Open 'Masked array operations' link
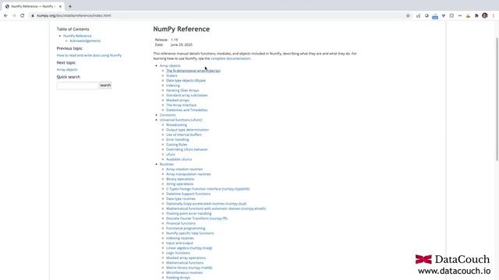This screenshot has height=280, width=499. pos(186,257)
